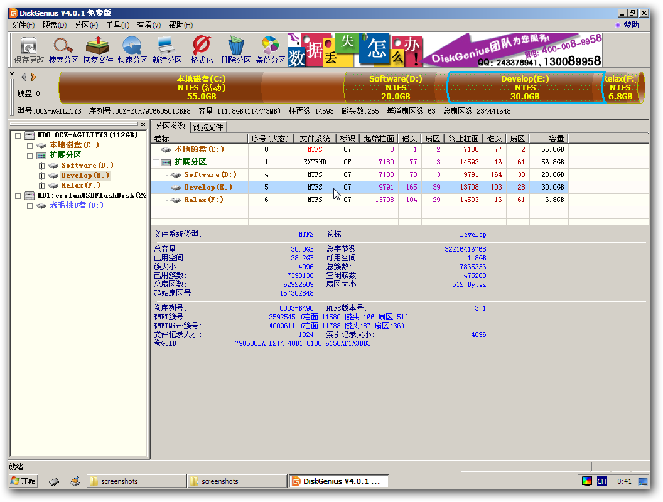Screen dimensions: 663x502
Task: Click the 容量 column header
Action: click(x=548, y=139)
